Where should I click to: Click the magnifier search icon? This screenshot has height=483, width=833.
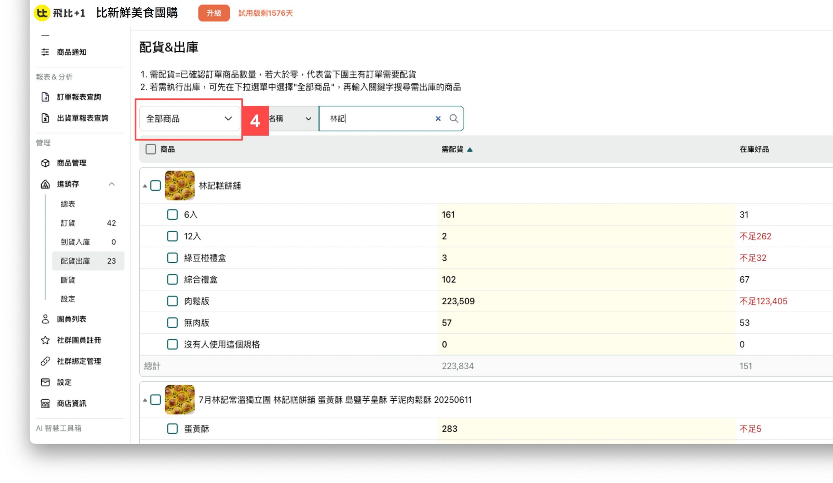pyautogui.click(x=454, y=118)
